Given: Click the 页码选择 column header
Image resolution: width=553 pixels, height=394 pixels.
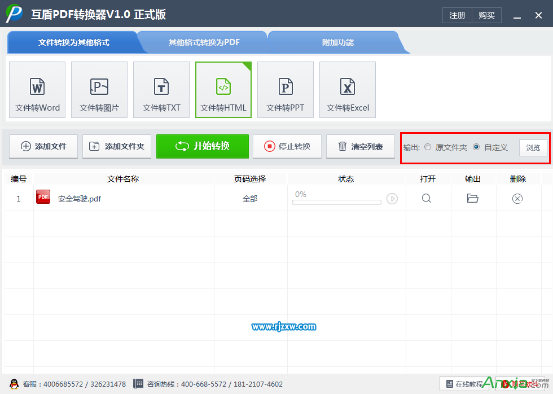Looking at the screenshot, I should 250,179.
